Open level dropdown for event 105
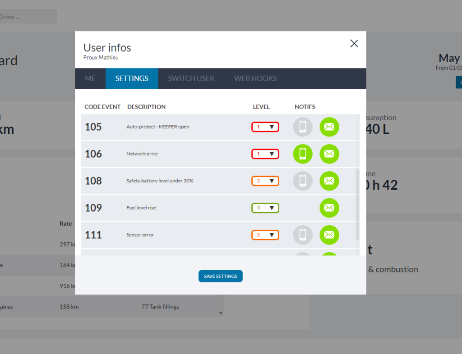462x354 pixels. point(265,127)
